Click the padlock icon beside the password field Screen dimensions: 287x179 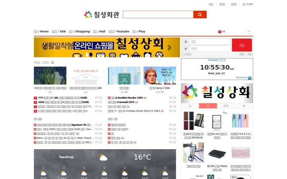pyautogui.click(x=186, y=49)
